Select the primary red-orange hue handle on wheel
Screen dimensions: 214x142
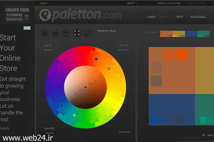(96, 59)
